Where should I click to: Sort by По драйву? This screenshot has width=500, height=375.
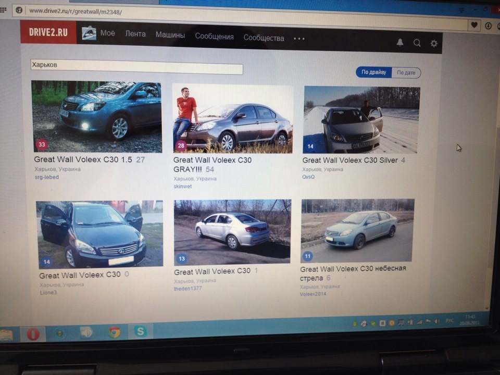point(374,72)
